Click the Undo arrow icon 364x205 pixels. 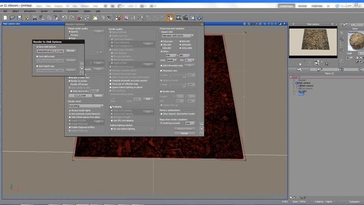click(x=64, y=18)
